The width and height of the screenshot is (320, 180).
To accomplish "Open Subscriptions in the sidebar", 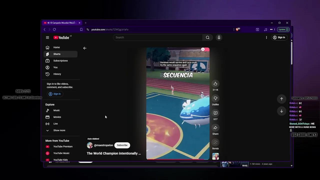I will point(60,61).
